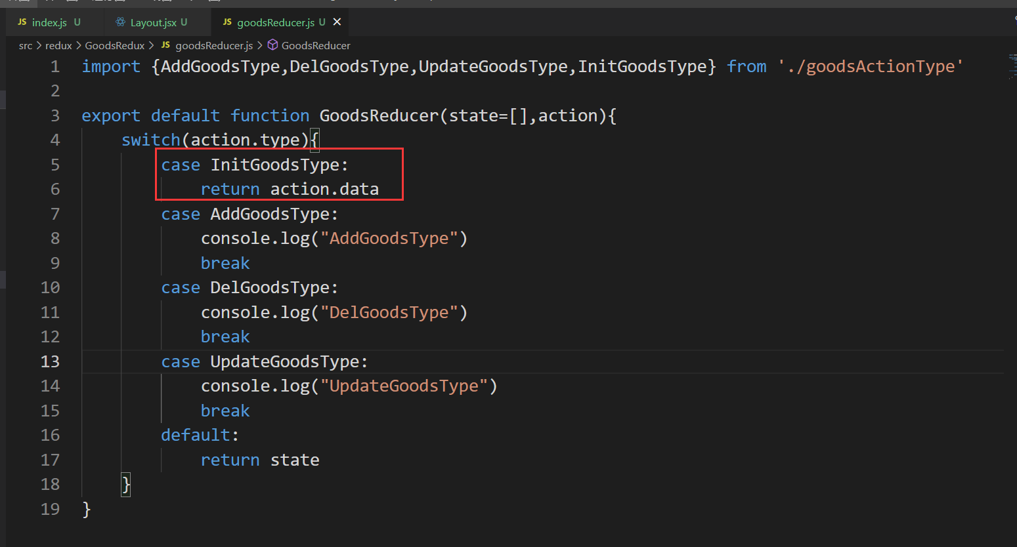
Task: Click the JS icon on the goodsReducer.js tab
Action: coord(227,22)
